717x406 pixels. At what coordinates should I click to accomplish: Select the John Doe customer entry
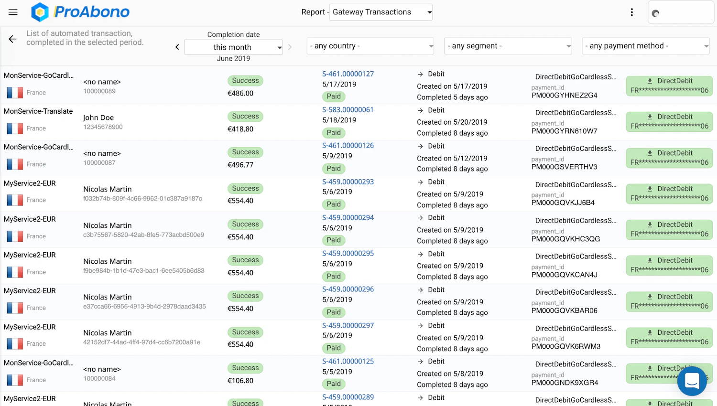(98, 118)
